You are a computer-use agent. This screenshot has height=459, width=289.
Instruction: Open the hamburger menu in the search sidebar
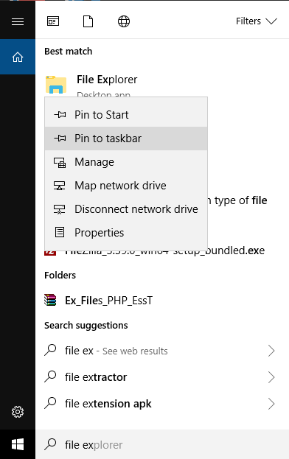pyautogui.click(x=18, y=21)
